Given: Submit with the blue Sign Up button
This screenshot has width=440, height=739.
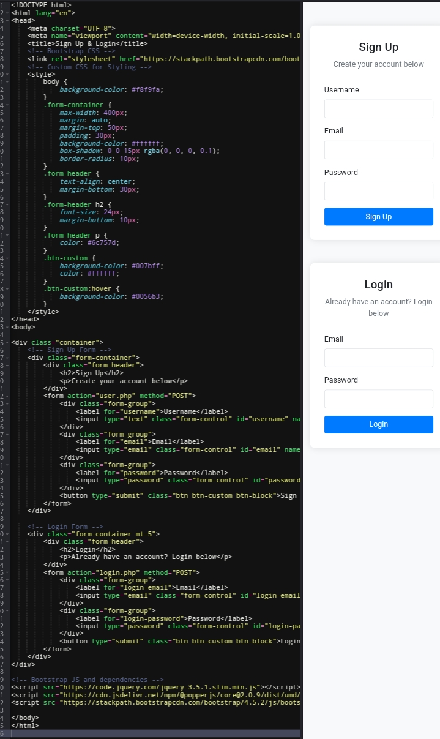Looking at the screenshot, I should [378, 217].
